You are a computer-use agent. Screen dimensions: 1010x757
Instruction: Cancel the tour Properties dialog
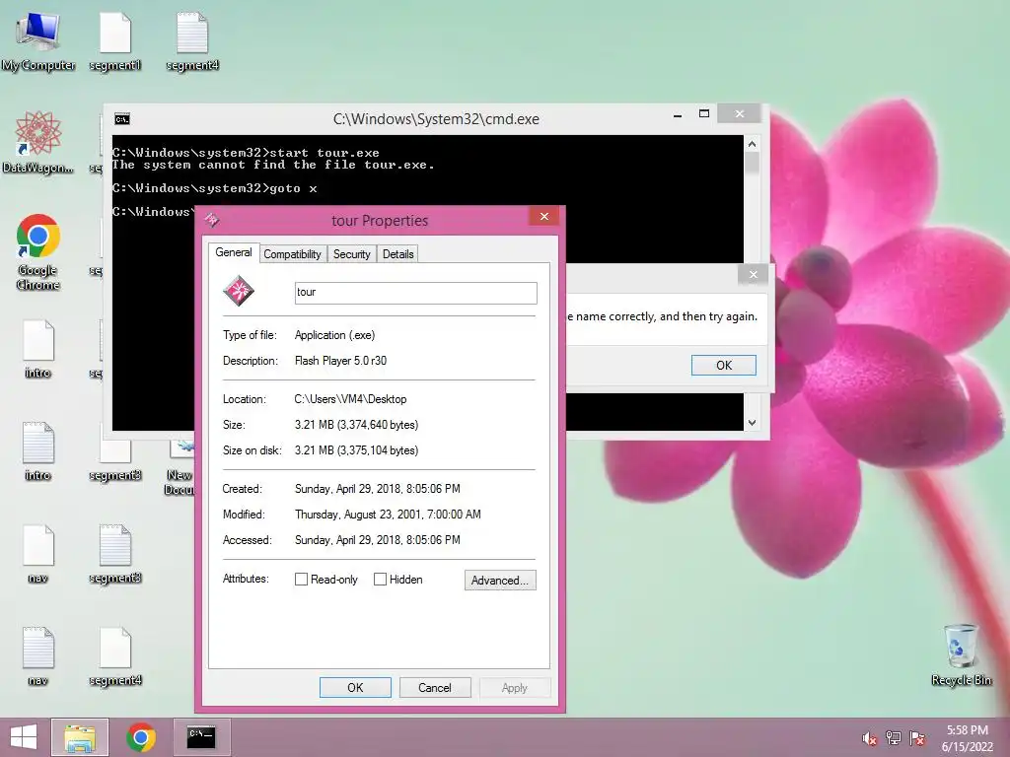435,687
